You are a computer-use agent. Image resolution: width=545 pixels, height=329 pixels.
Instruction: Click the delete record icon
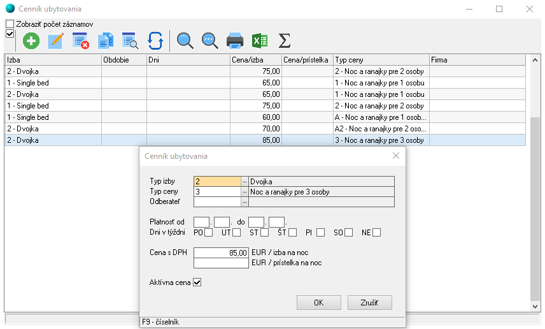(x=81, y=41)
